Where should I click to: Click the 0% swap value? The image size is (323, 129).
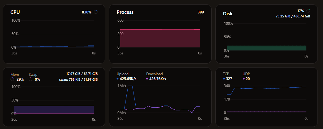(x=37, y=79)
